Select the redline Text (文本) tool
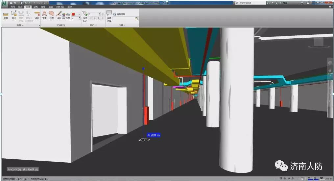The width and height of the screenshot is (334, 181). tap(44, 15)
